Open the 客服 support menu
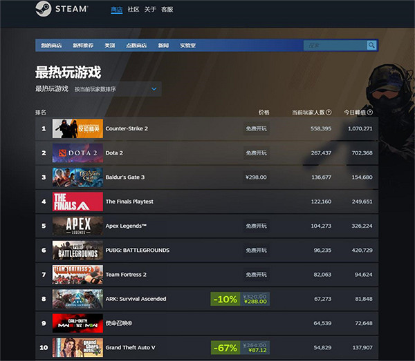Screen dimensions: 415x361 click(167, 10)
